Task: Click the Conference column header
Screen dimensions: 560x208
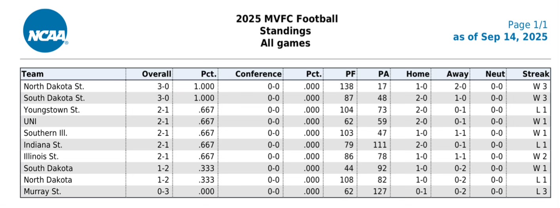Action: click(258, 74)
